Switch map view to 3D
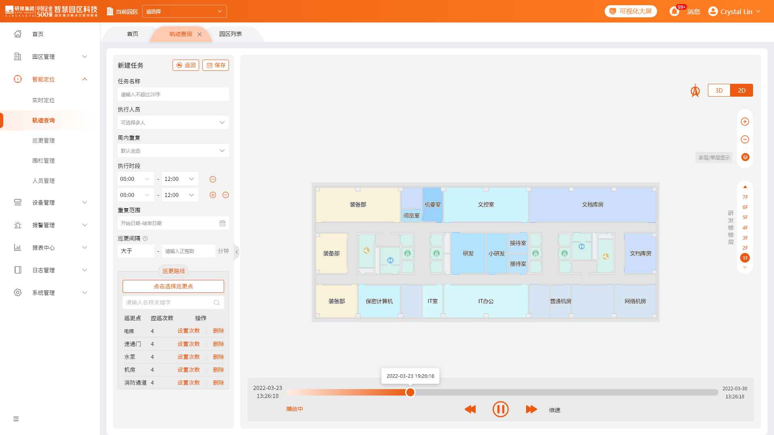 719,90
